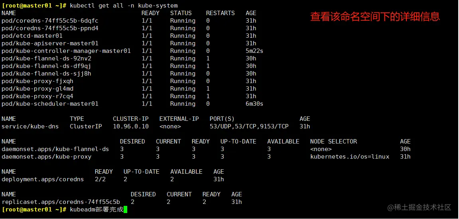Click the RESTARTS column header of pods
459x219 pixels.
[220, 13]
